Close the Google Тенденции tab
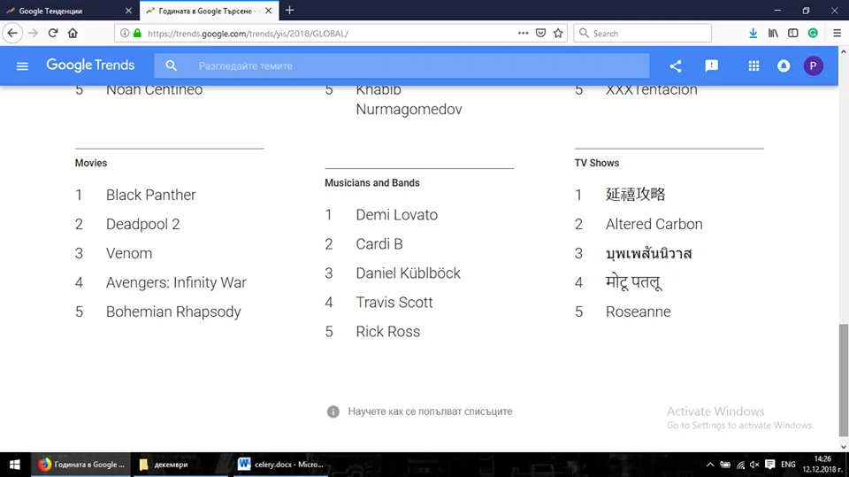849x477 pixels. coord(128,11)
